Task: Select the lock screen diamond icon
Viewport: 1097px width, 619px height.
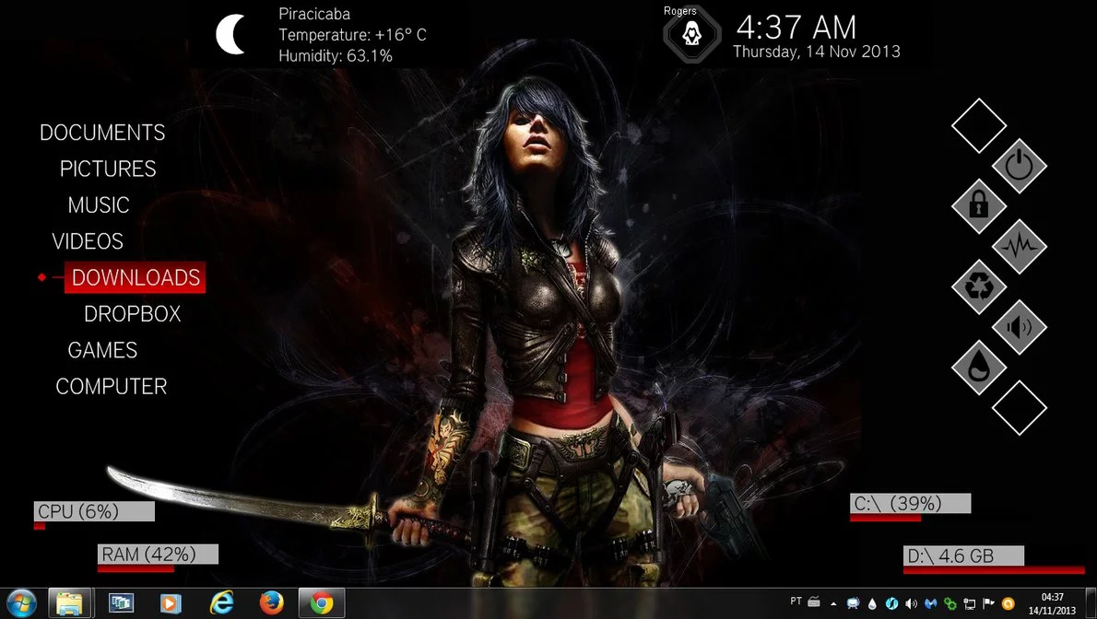Action: (x=978, y=206)
